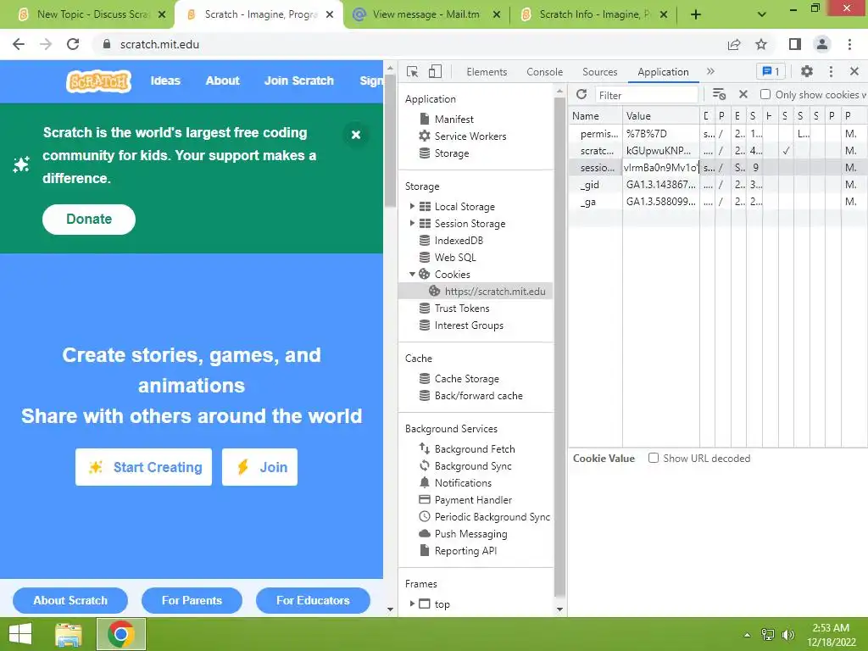
Task: Toggle the device toolbar icon
Action: (435, 71)
